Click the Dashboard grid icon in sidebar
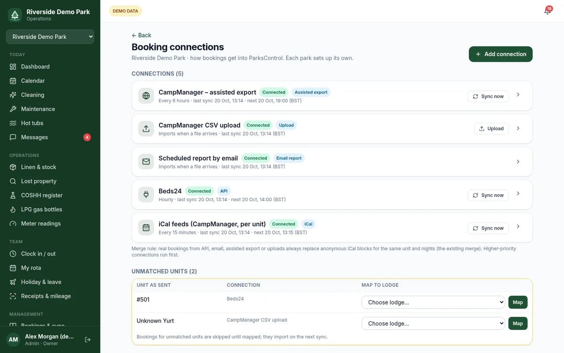Viewport: 564px width, 353px height. [x=13, y=67]
